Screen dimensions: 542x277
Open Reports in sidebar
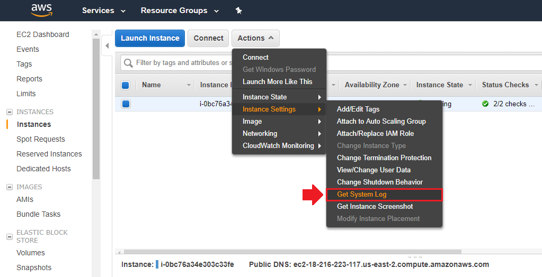click(x=29, y=79)
